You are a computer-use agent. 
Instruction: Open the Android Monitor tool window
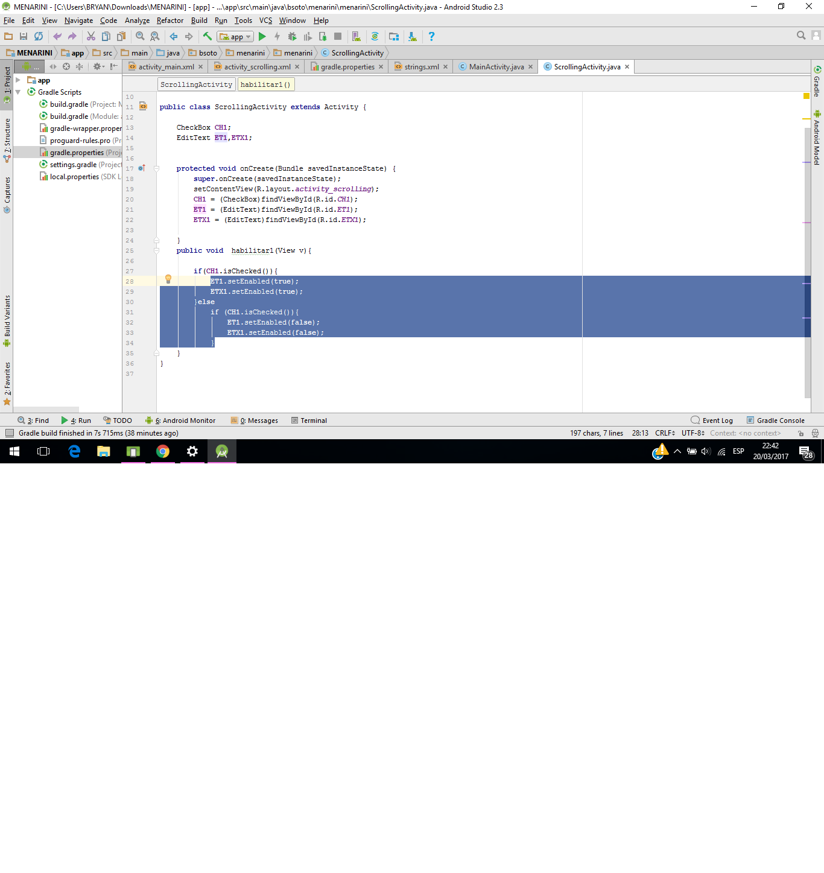180,421
